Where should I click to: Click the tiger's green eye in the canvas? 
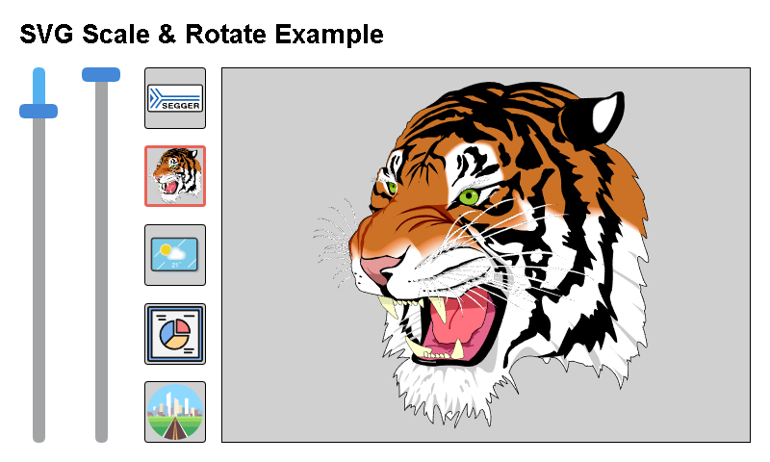pos(469,197)
